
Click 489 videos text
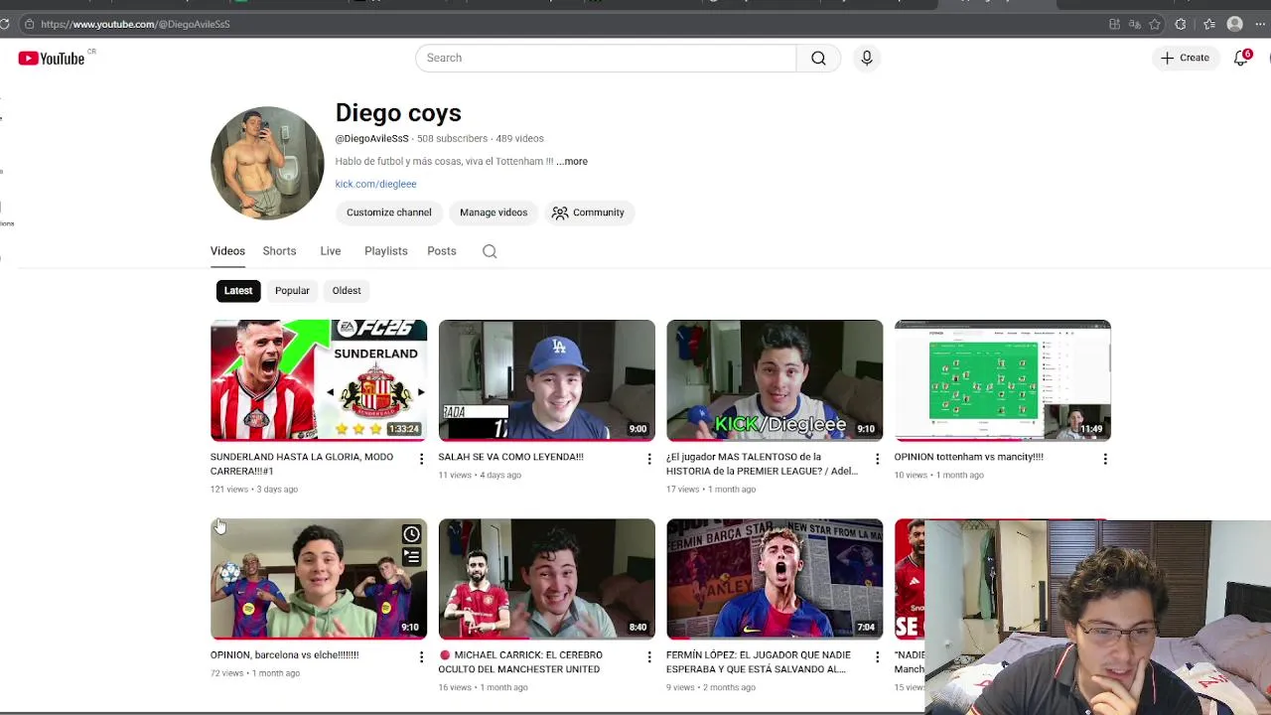point(519,139)
